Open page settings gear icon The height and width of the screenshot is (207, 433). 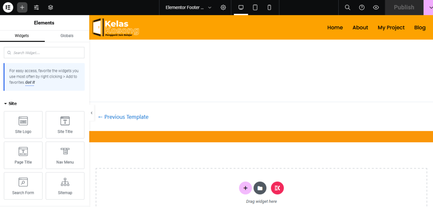click(x=223, y=8)
